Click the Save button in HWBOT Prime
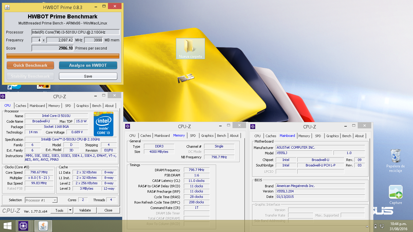The width and height of the screenshot is (413, 232). pyautogui.click(x=88, y=76)
